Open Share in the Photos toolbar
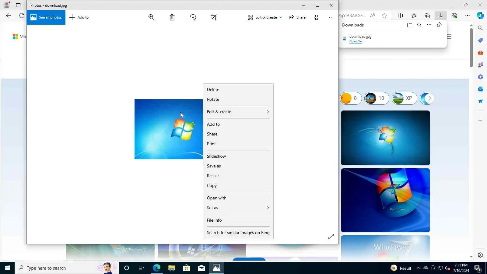This screenshot has height=274, width=487. [x=297, y=17]
